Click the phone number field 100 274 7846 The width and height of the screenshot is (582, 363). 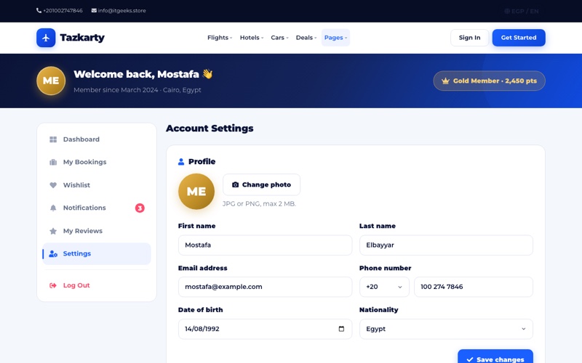474,287
